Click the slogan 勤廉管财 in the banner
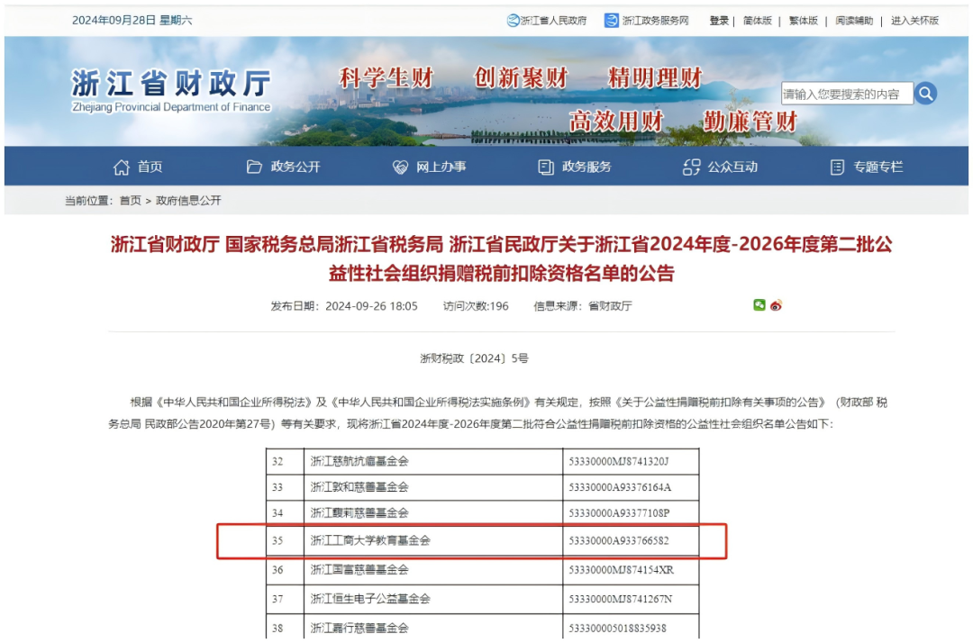973x643 pixels. (x=750, y=122)
